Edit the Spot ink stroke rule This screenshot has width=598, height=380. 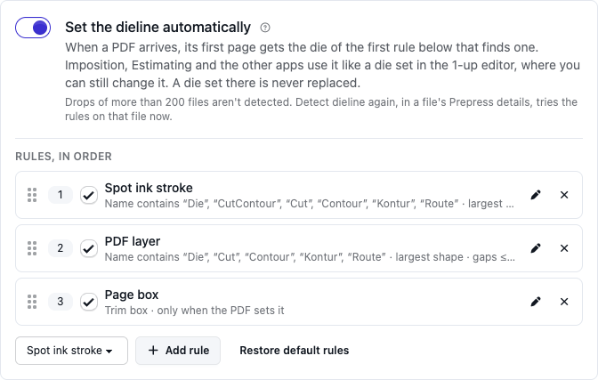click(x=536, y=195)
